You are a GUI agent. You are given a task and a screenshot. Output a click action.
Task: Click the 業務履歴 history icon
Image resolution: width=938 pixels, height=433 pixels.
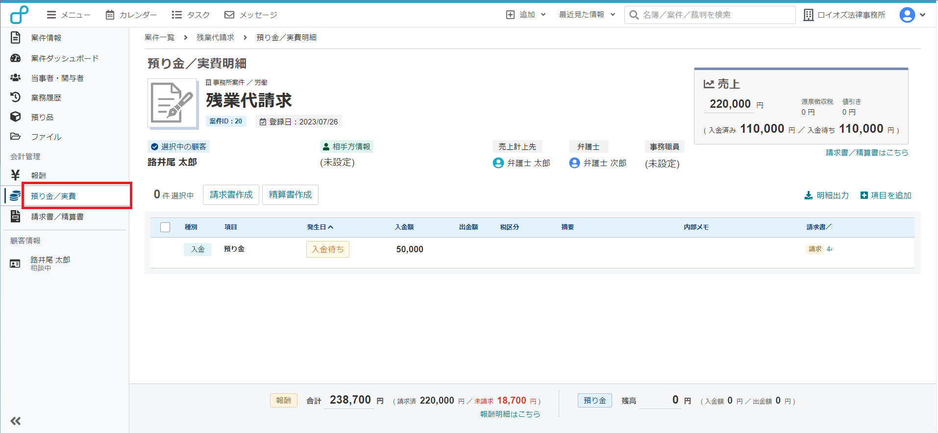tap(16, 97)
